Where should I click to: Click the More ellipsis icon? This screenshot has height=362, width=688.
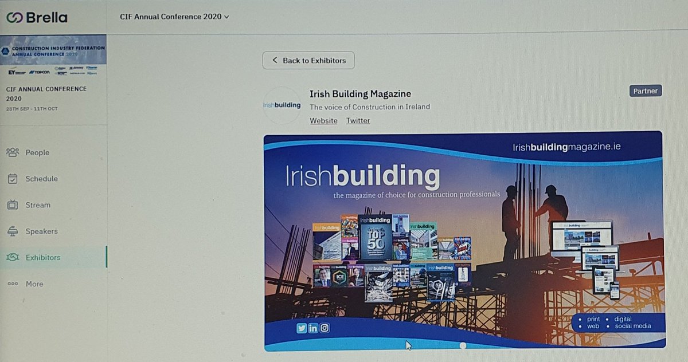[x=13, y=284]
